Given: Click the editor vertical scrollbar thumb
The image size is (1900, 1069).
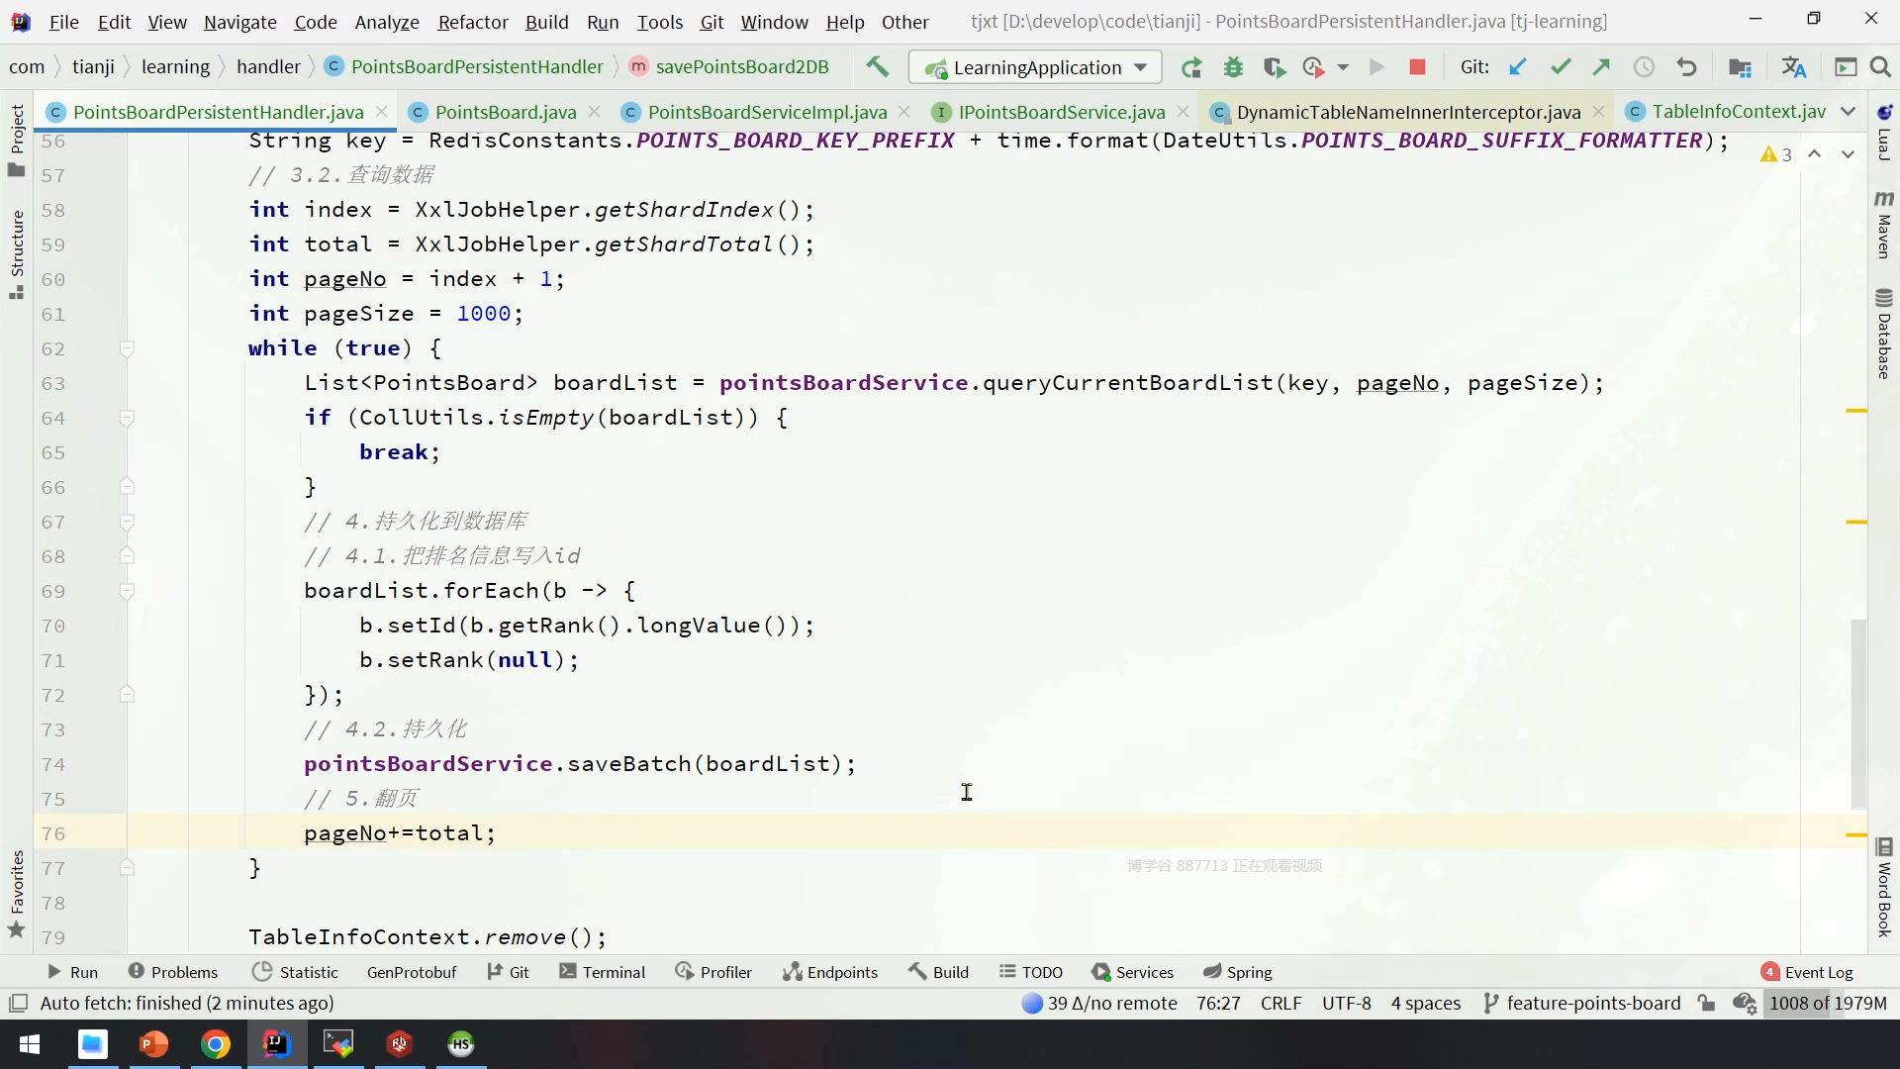Looking at the screenshot, I should pyautogui.click(x=1858, y=713).
